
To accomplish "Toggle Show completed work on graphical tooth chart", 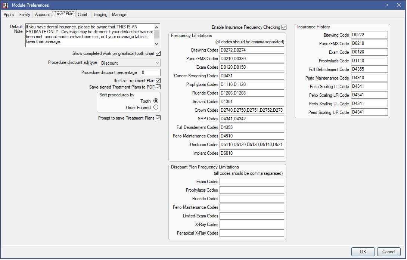I will [158, 53].
